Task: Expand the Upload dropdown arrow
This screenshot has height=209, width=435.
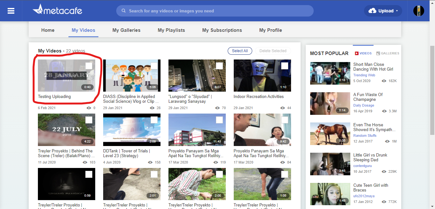Action: click(397, 11)
